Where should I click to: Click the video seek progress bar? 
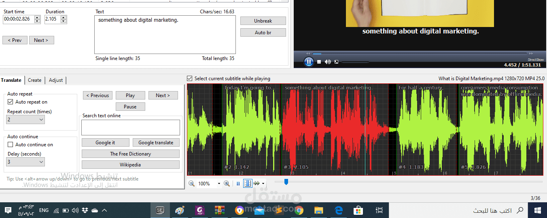pyautogui.click(x=420, y=53)
